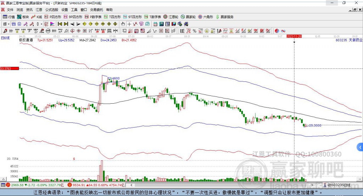Screen dimensions: 363x196
Task: Open the 资讯 menu
Action: click(29, 10)
